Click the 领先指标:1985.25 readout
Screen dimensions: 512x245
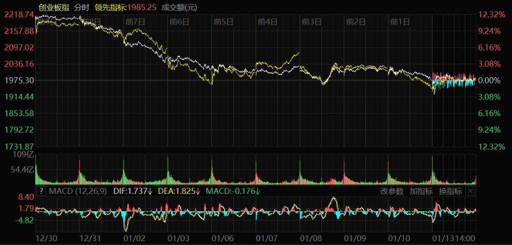point(125,7)
